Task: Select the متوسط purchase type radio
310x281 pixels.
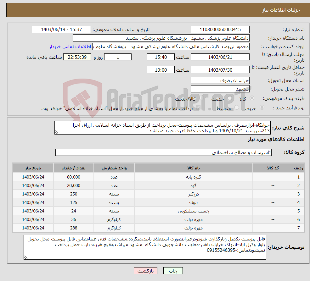Action: (237, 107)
